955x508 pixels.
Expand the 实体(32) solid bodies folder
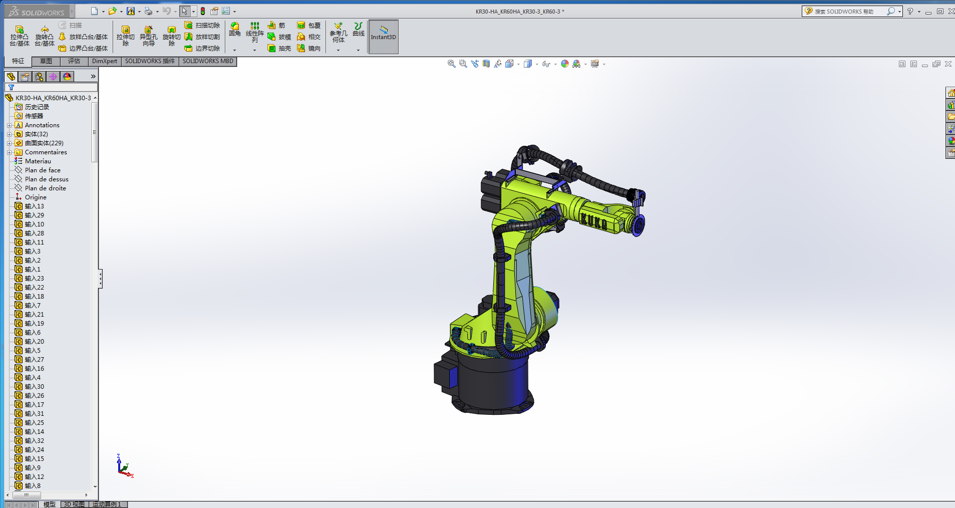[x=10, y=134]
